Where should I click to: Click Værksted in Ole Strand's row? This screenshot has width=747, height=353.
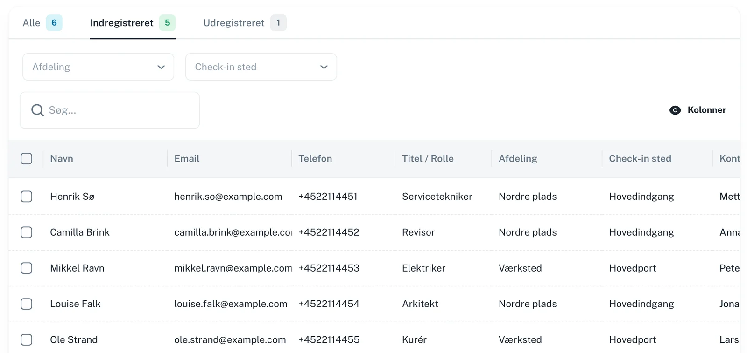(520, 340)
